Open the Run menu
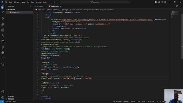The image size is (183, 103). (32, 2)
